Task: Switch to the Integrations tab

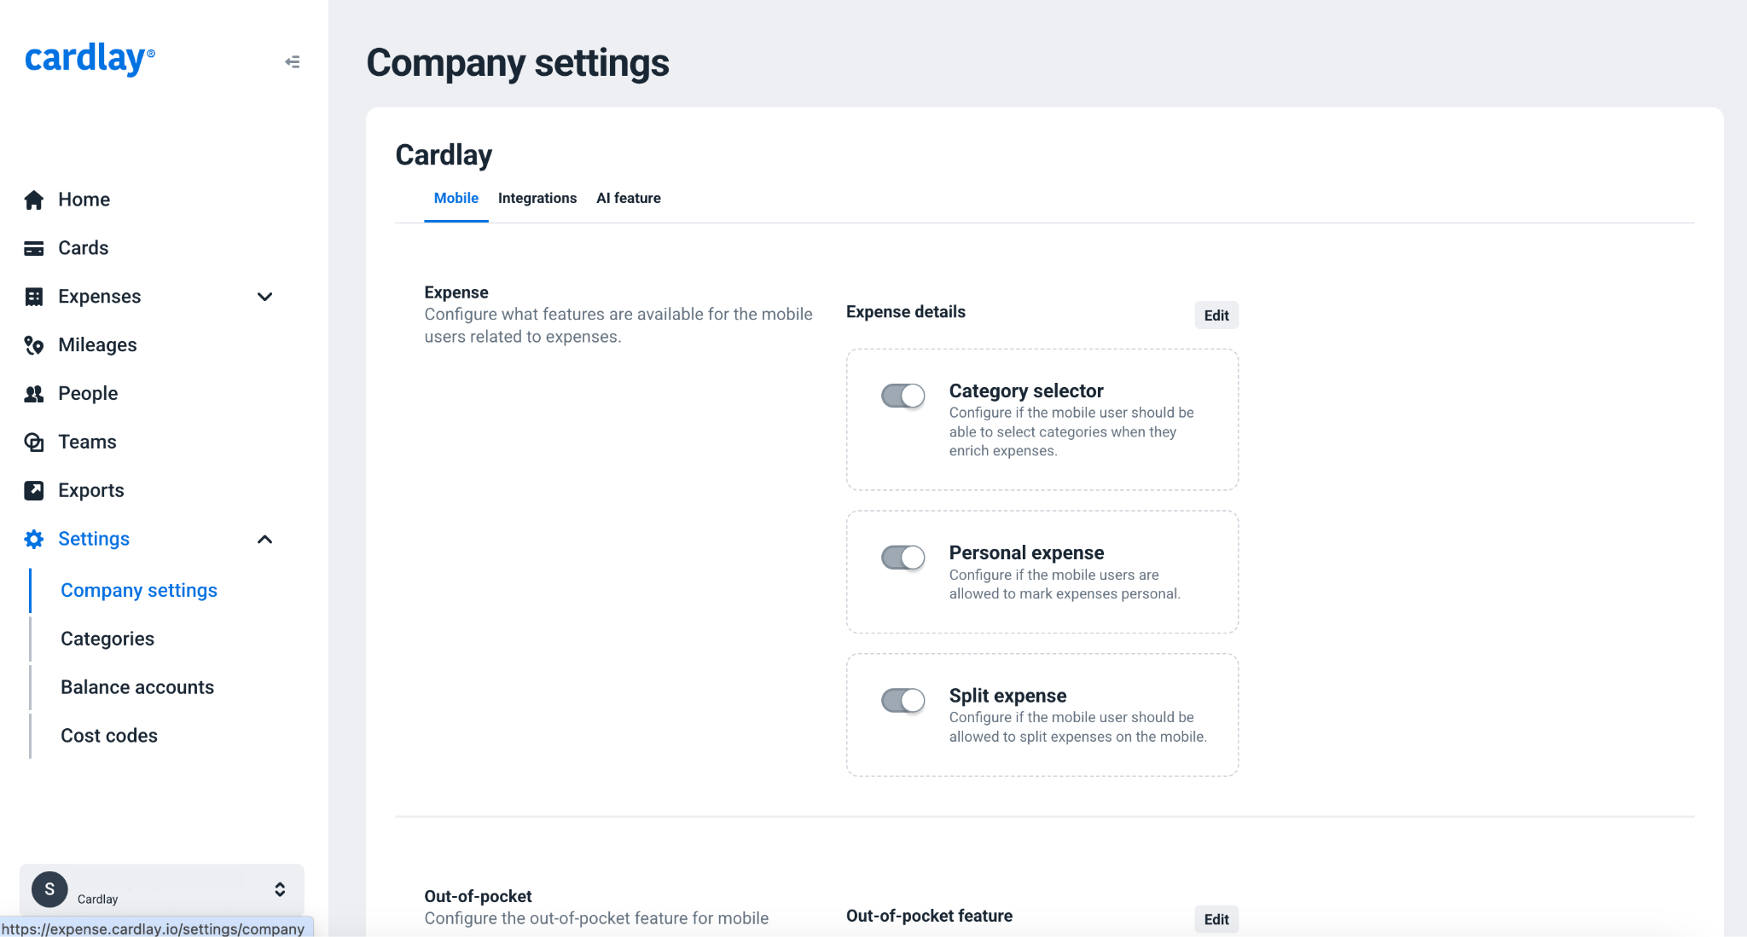Action: pyautogui.click(x=537, y=198)
